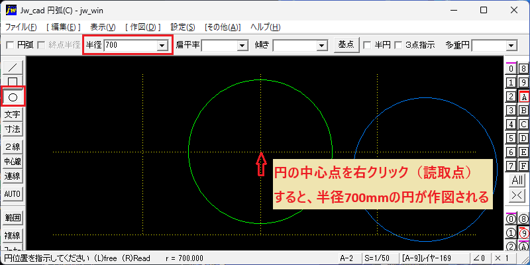Click the 基点 base point button

click(346, 44)
